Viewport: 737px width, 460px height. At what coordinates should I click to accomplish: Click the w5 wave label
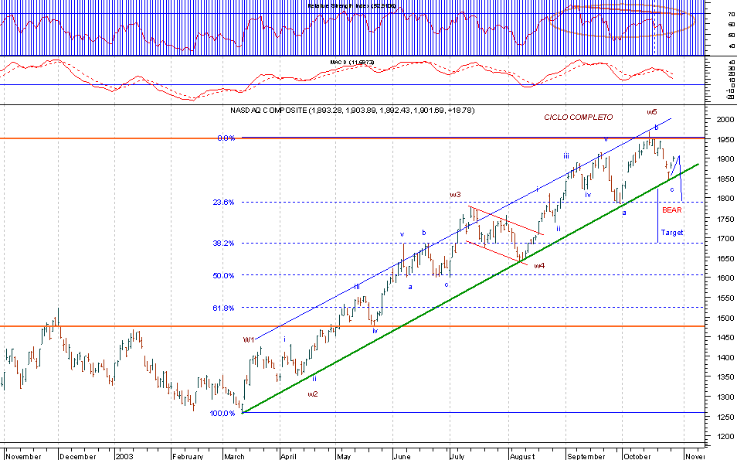click(651, 112)
